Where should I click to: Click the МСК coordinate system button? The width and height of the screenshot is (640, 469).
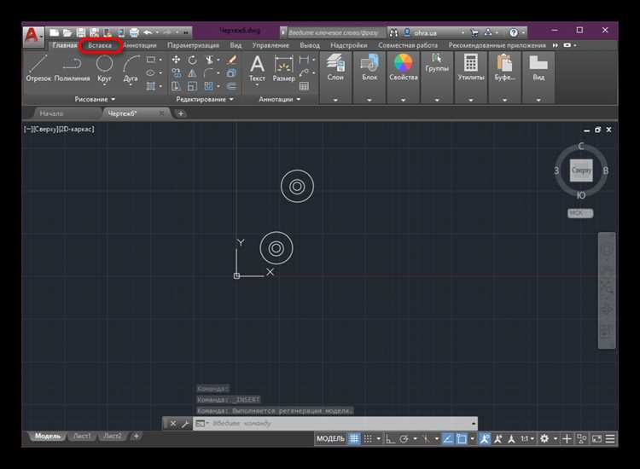580,213
